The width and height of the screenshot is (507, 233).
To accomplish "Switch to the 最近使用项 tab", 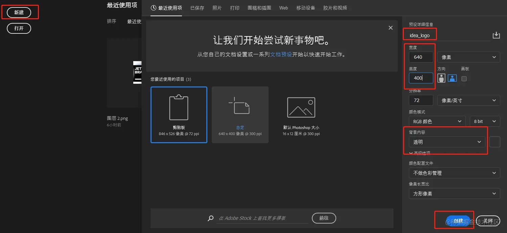I will coord(166,8).
